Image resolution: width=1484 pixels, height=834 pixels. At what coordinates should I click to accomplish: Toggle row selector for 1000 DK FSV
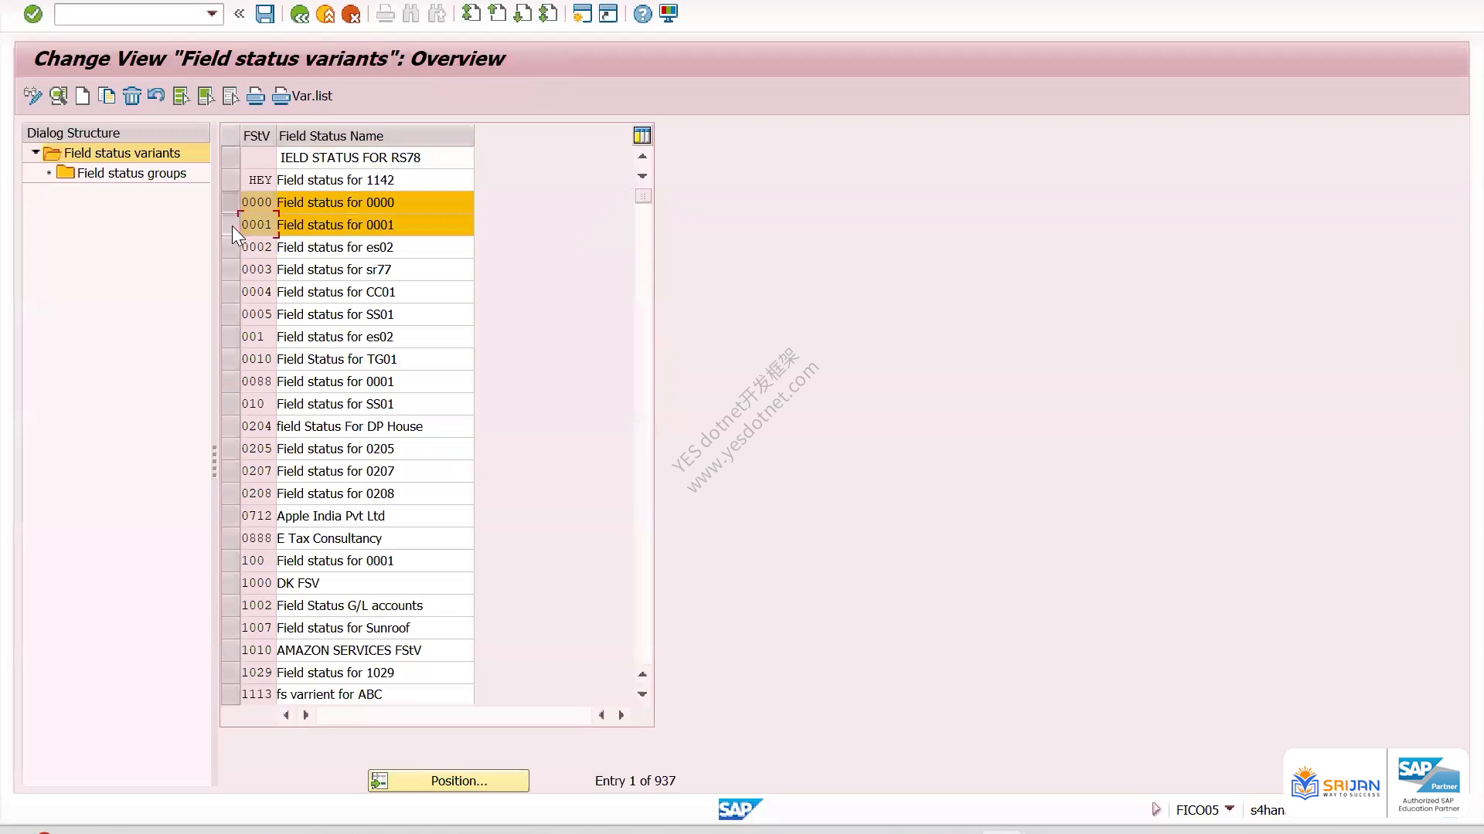point(230,583)
